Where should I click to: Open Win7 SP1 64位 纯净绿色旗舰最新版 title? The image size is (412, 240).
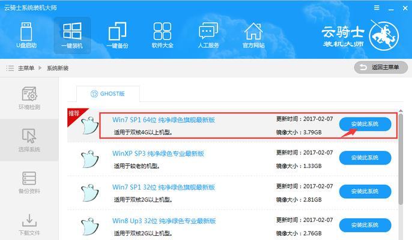point(164,120)
